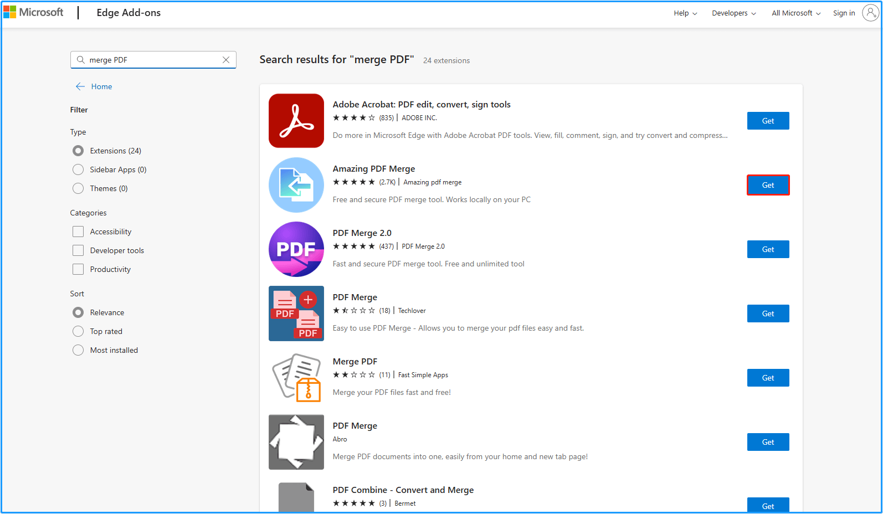Click the Abro publisher text
Image resolution: width=883 pixels, height=514 pixels.
(340, 439)
